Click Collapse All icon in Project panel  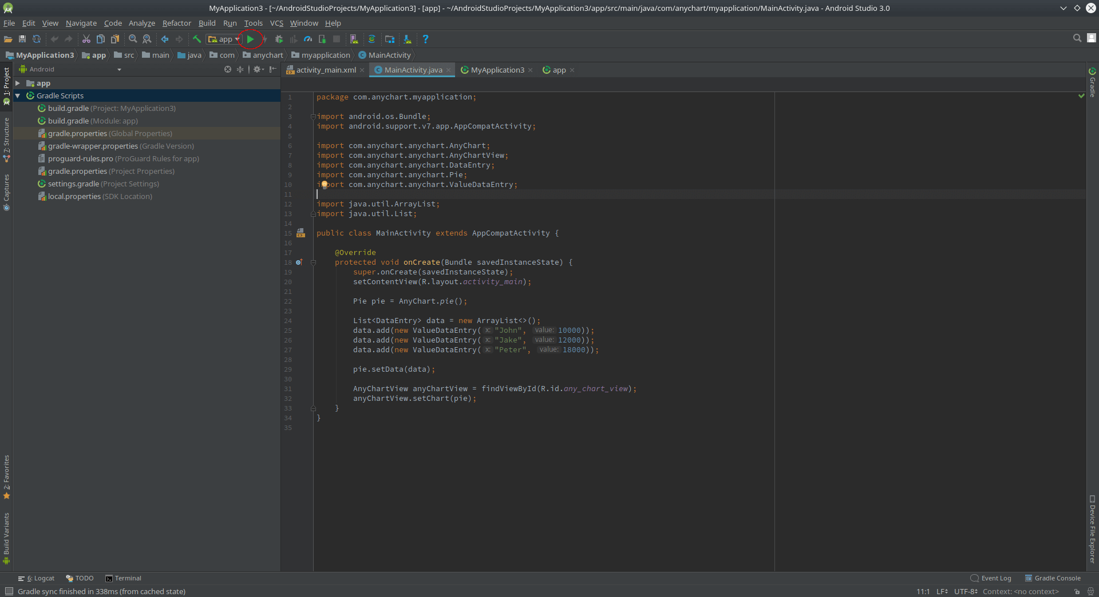pos(240,69)
